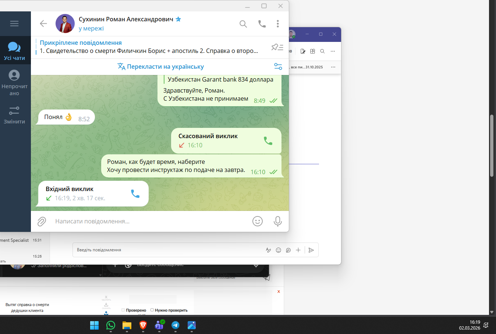Open the Змінити folders option
The width and height of the screenshot is (496, 334).
14,115
